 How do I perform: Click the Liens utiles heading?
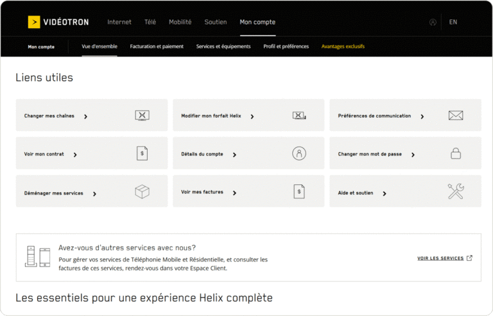tap(44, 78)
